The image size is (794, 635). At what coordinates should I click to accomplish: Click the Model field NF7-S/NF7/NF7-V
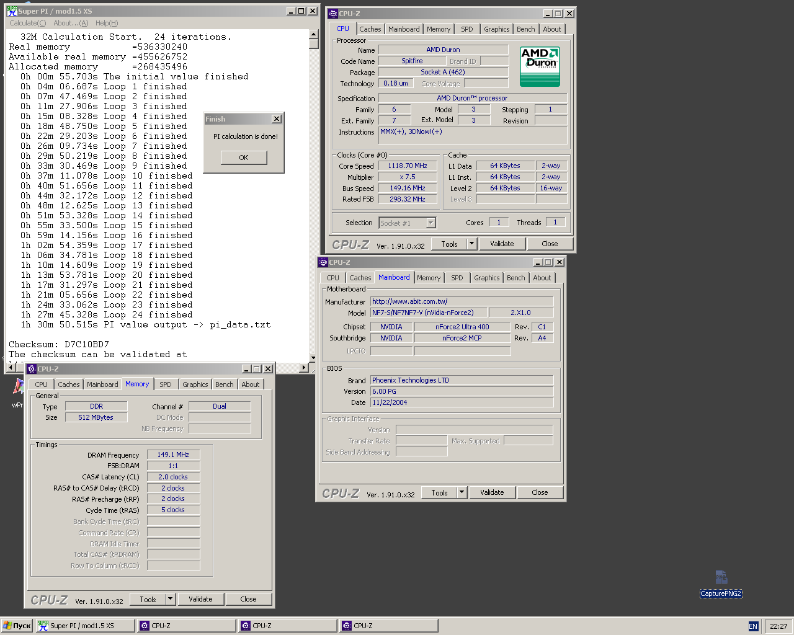(429, 313)
